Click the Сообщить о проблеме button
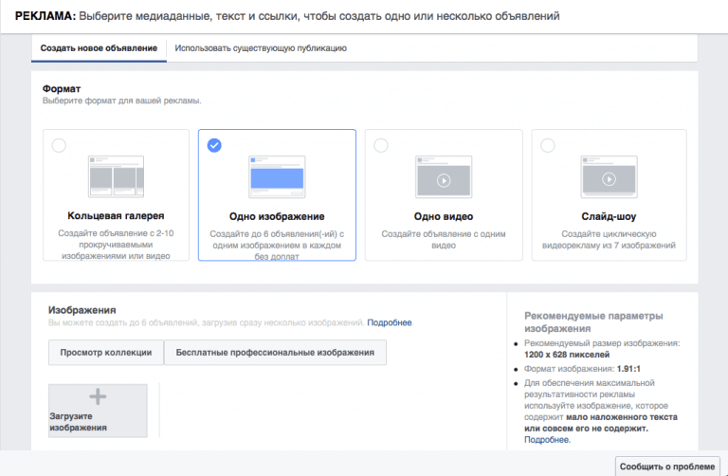Image resolution: width=728 pixels, height=476 pixels. pos(667,467)
